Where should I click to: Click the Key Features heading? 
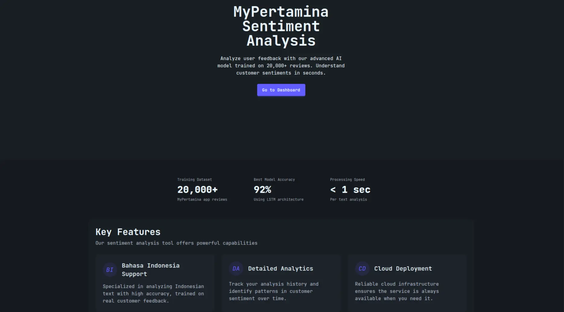(128, 232)
